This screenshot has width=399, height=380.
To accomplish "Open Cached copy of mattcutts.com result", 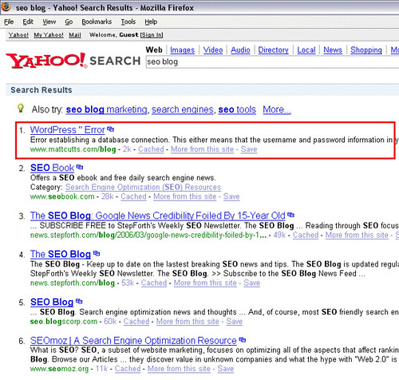I will (x=151, y=149).
